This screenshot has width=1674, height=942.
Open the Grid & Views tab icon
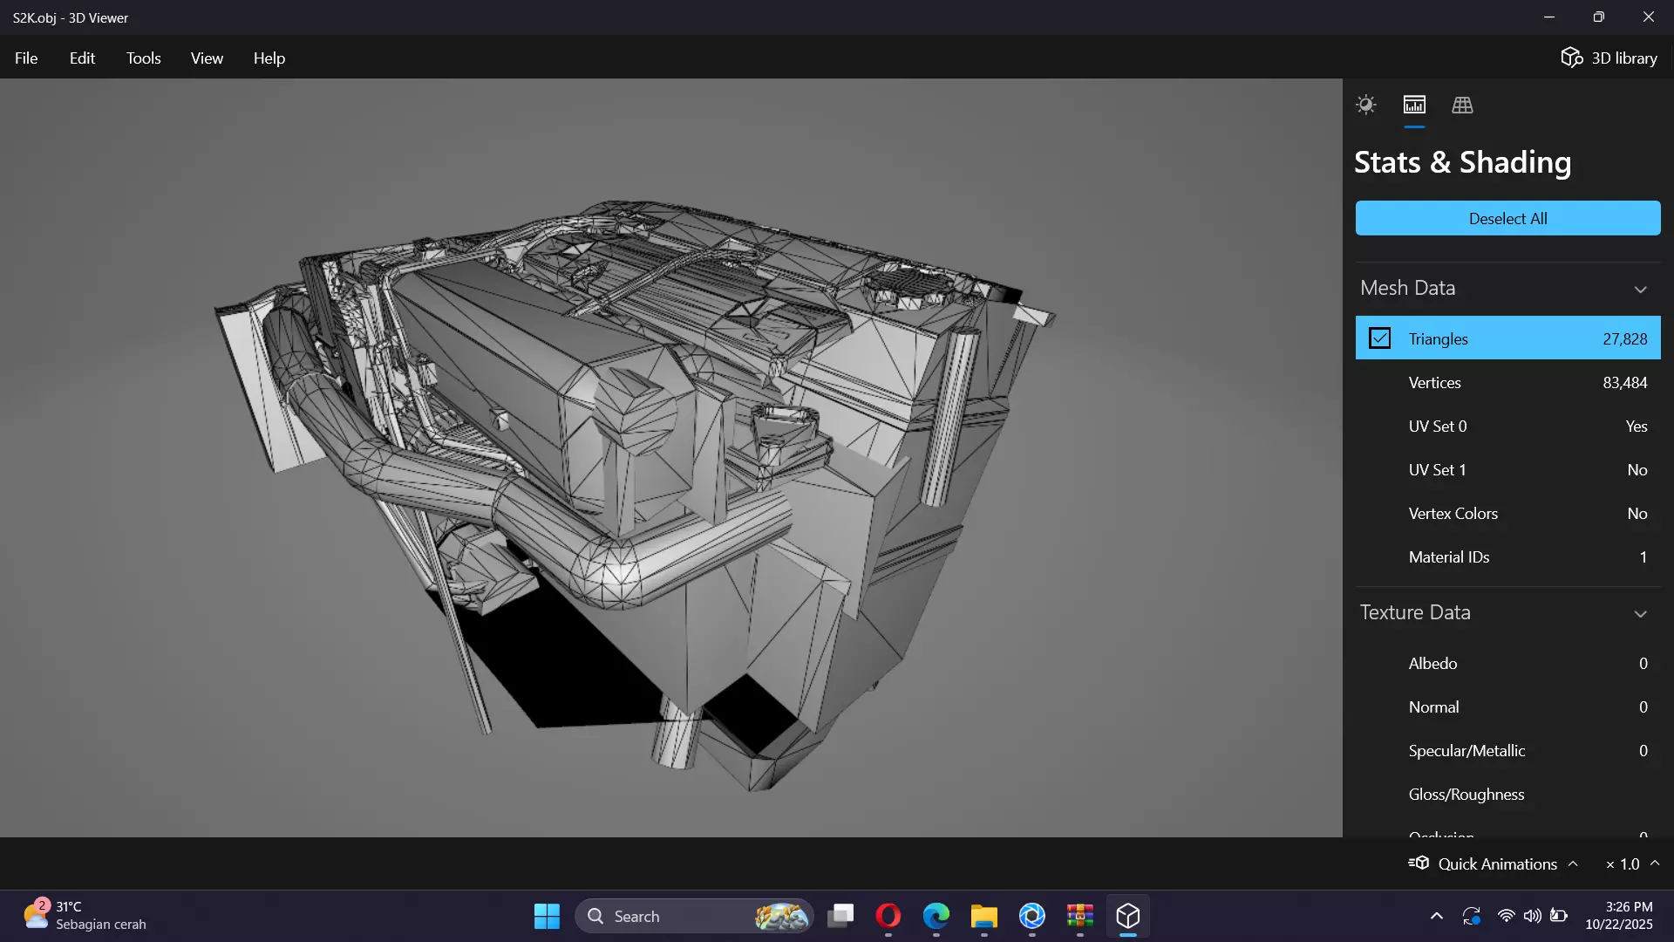pyautogui.click(x=1462, y=105)
